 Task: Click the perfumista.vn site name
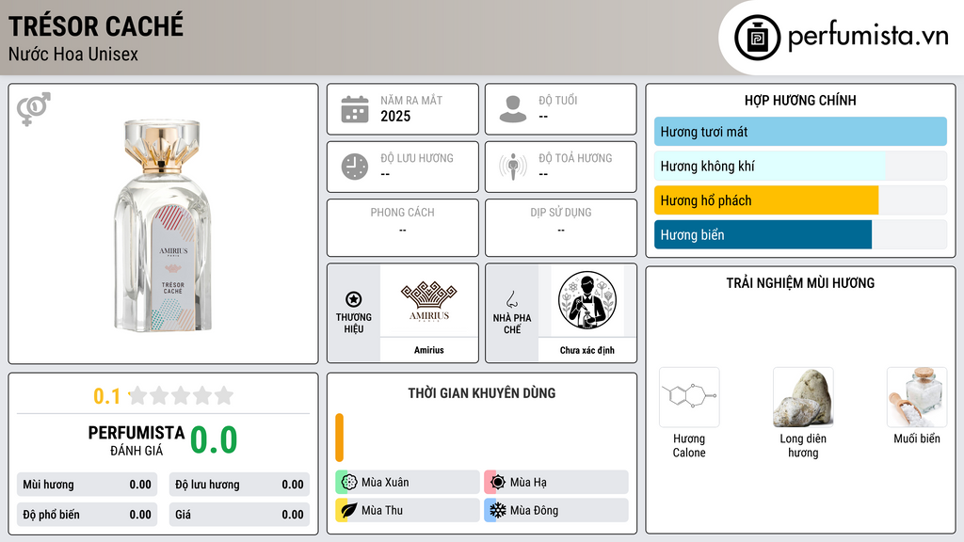[868, 36]
